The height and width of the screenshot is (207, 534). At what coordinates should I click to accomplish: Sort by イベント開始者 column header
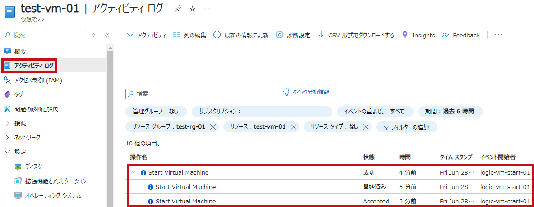pos(497,157)
